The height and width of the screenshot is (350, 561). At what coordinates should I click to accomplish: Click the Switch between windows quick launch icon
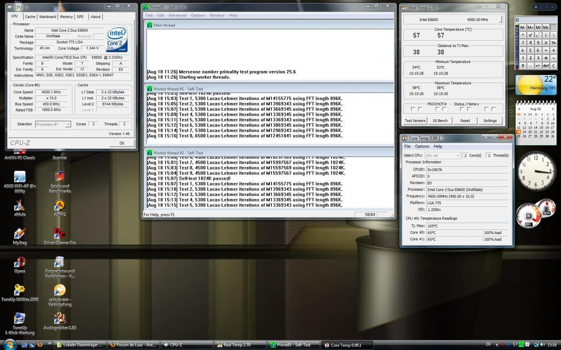point(32,345)
